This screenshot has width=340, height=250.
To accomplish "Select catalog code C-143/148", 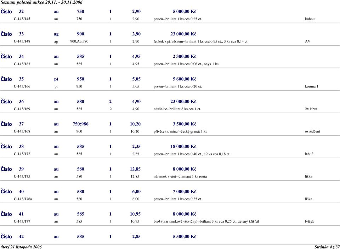I will pyautogui.click(x=22, y=41).
